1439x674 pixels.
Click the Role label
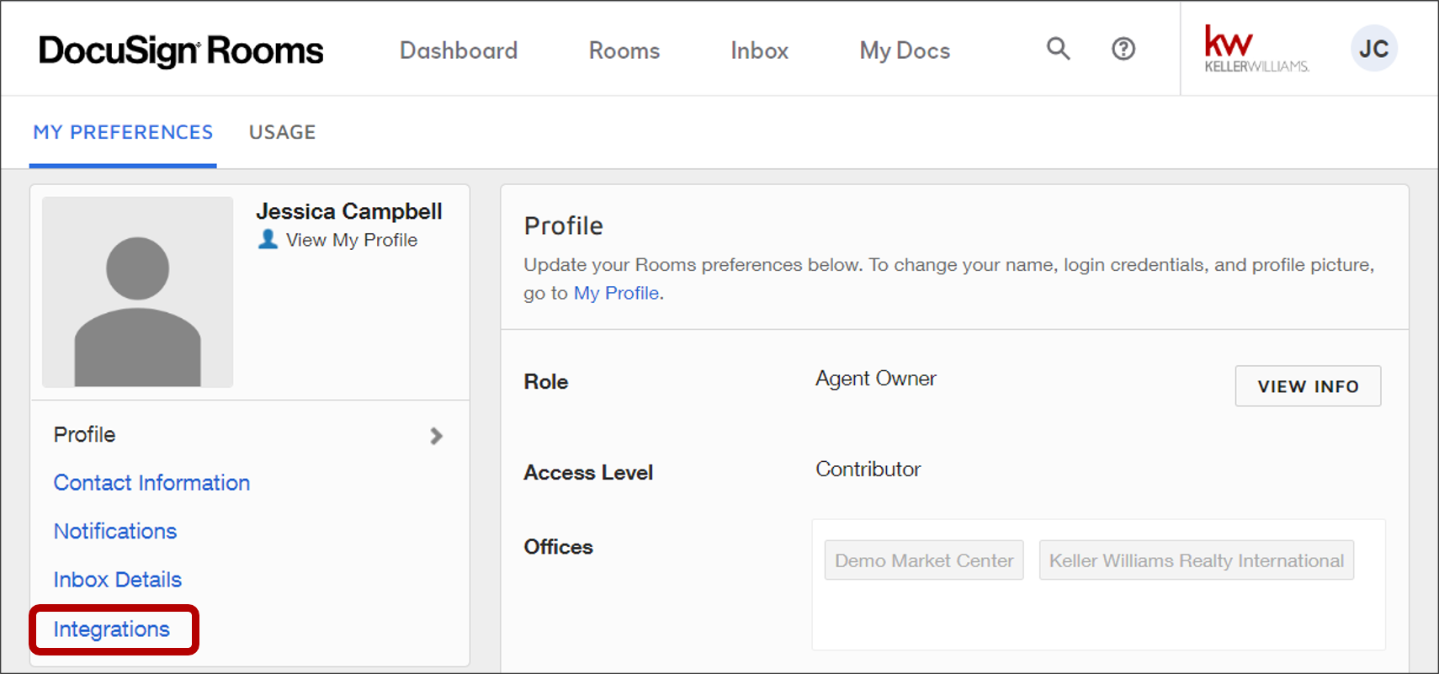pyautogui.click(x=546, y=382)
